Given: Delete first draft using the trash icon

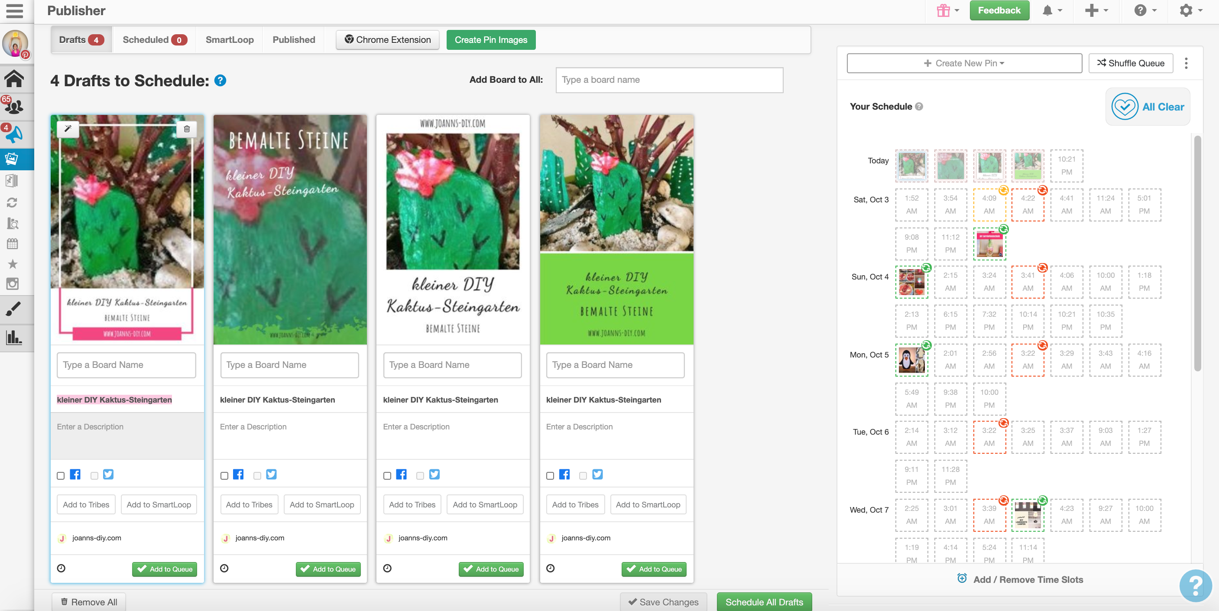Looking at the screenshot, I should [x=187, y=129].
